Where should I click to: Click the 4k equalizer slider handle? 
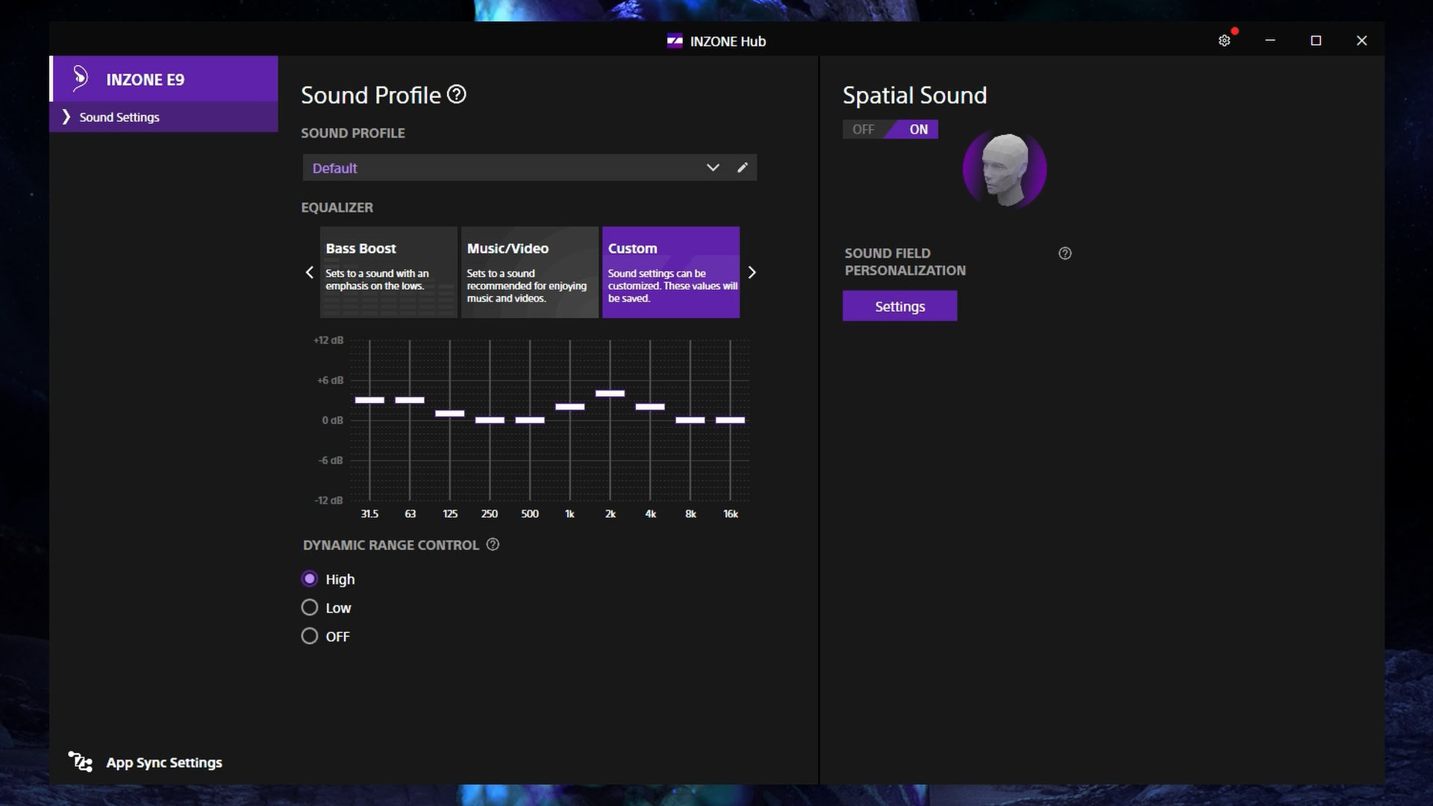(x=650, y=407)
